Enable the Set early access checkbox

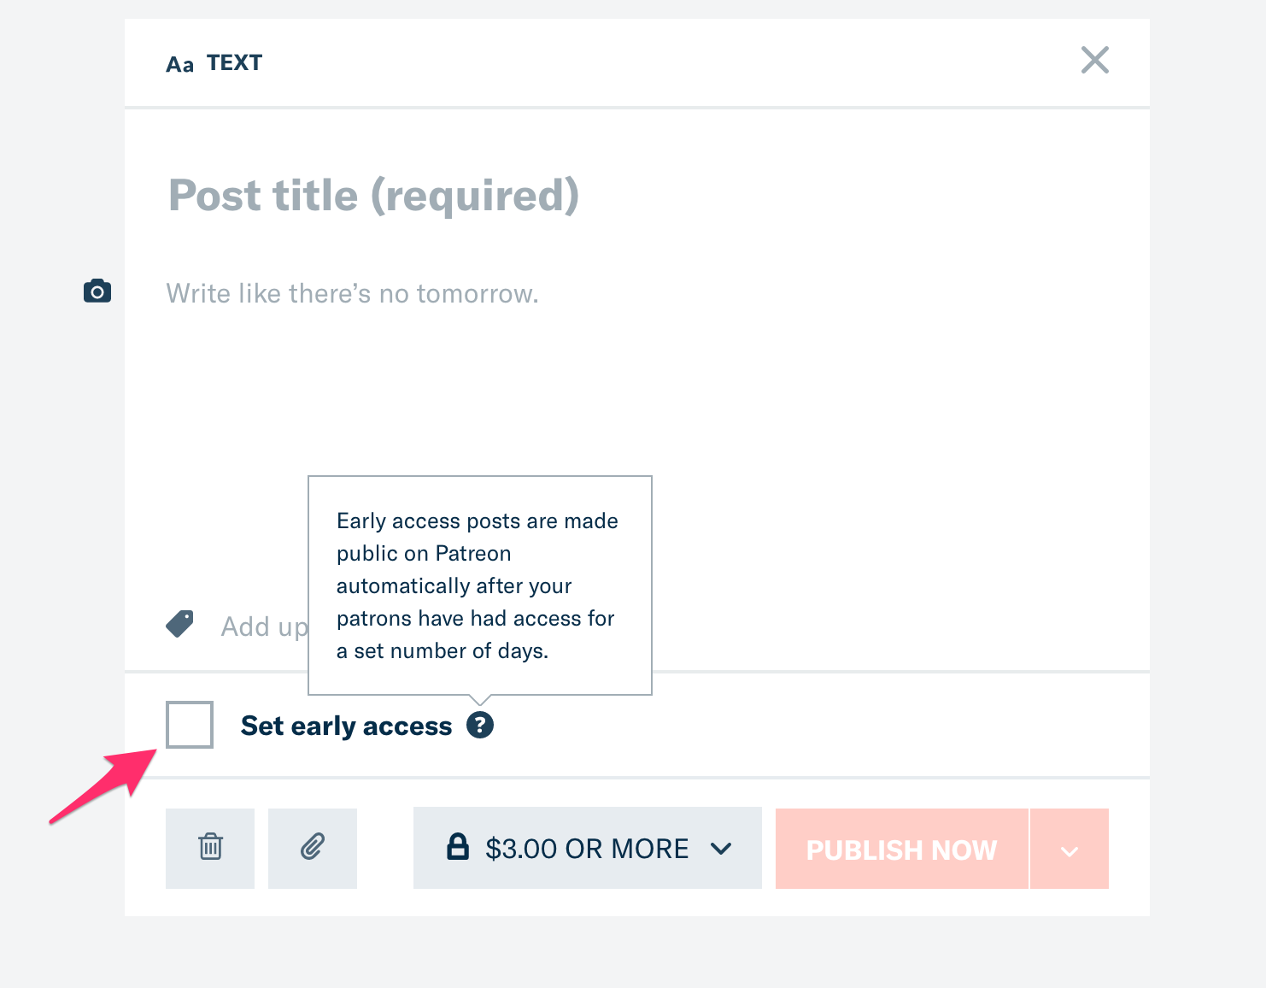pyautogui.click(x=190, y=725)
